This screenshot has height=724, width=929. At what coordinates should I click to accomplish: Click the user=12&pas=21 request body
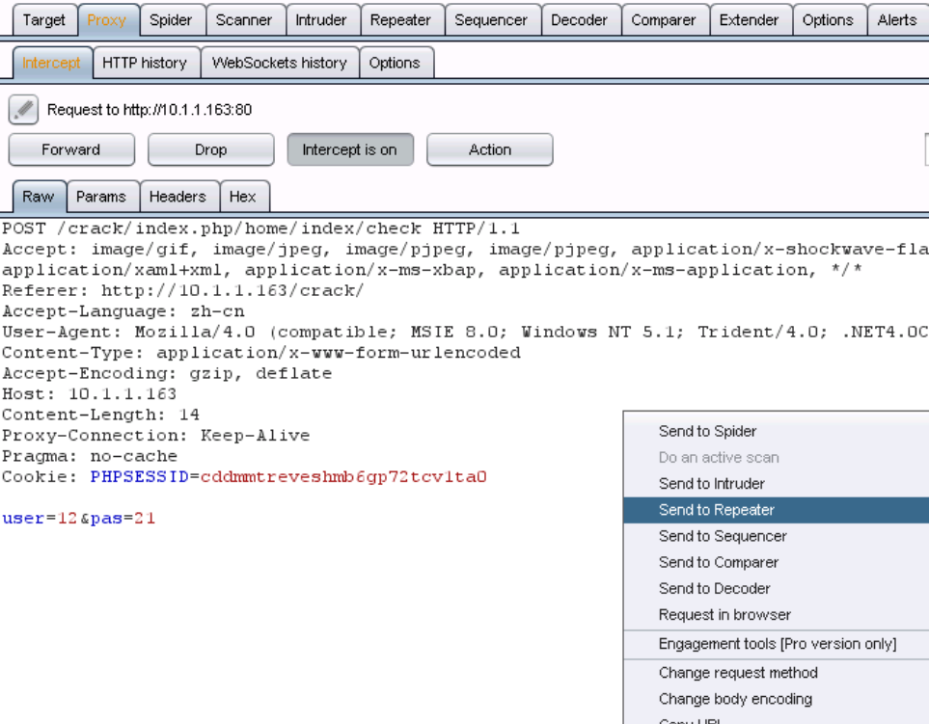click(x=79, y=519)
